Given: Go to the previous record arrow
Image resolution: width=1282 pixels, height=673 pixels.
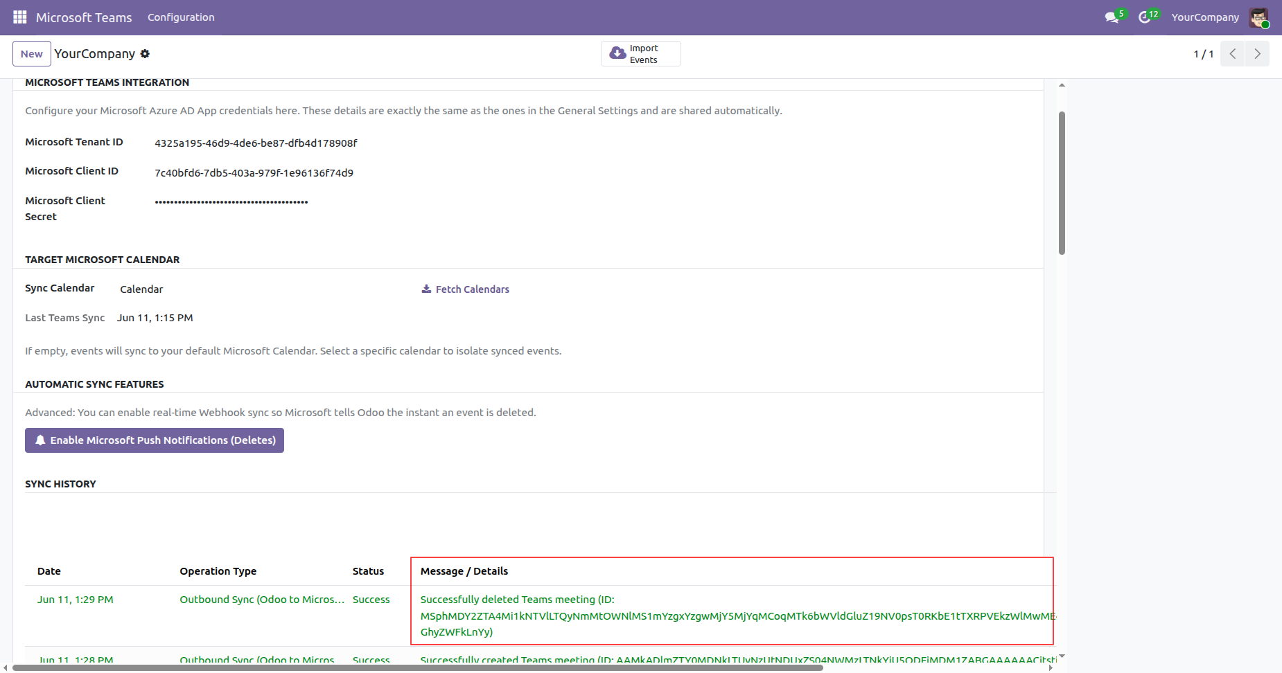Looking at the screenshot, I should 1233,54.
